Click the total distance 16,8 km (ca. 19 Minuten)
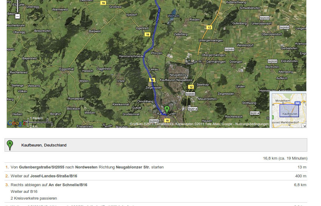 (x=285, y=158)
